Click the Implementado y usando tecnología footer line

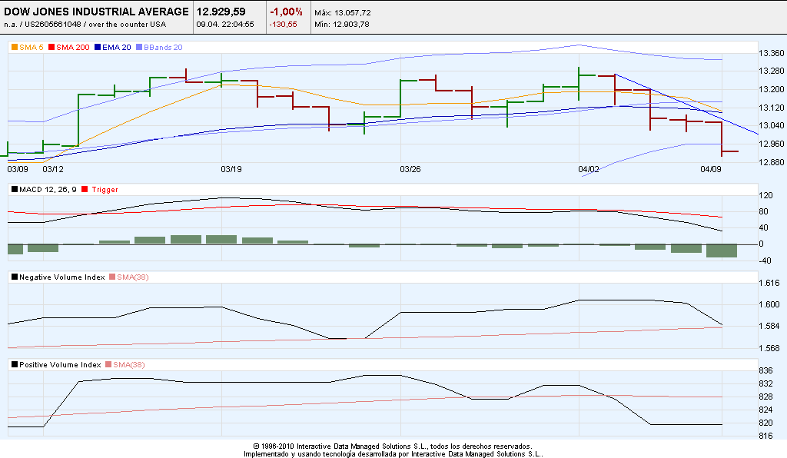tap(393, 454)
